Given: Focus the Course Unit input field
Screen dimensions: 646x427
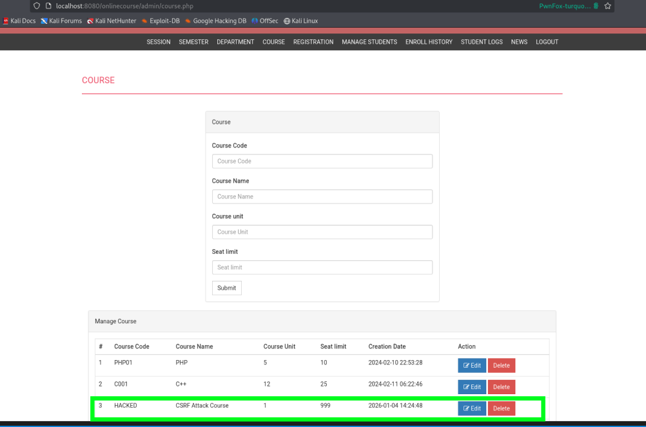Looking at the screenshot, I should tap(322, 232).
